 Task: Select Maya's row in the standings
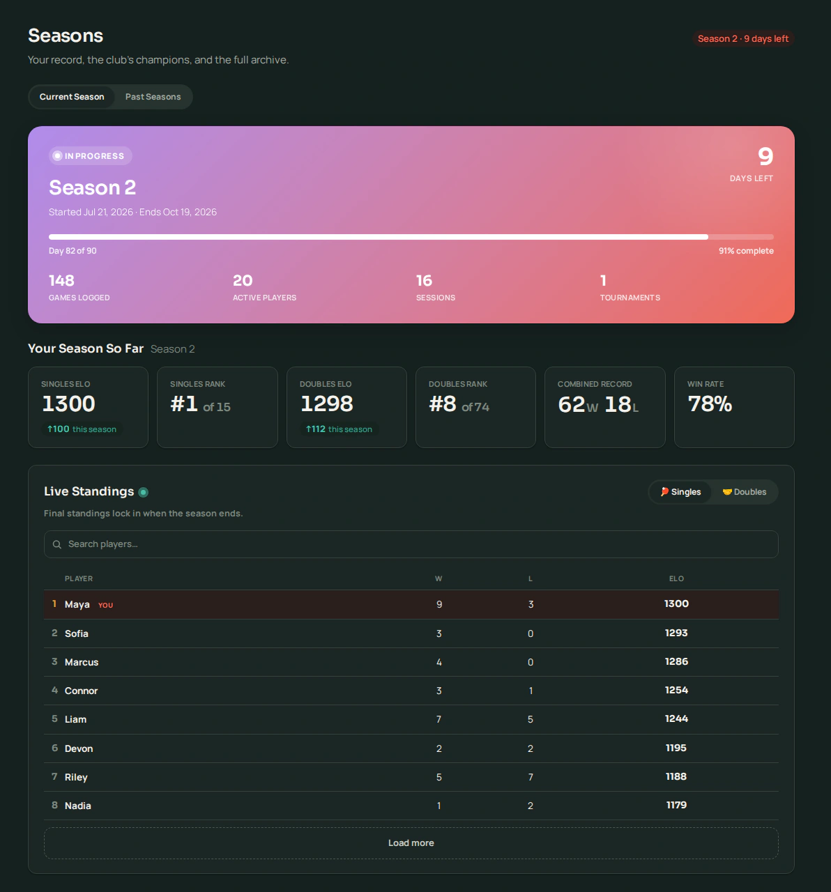pos(411,604)
